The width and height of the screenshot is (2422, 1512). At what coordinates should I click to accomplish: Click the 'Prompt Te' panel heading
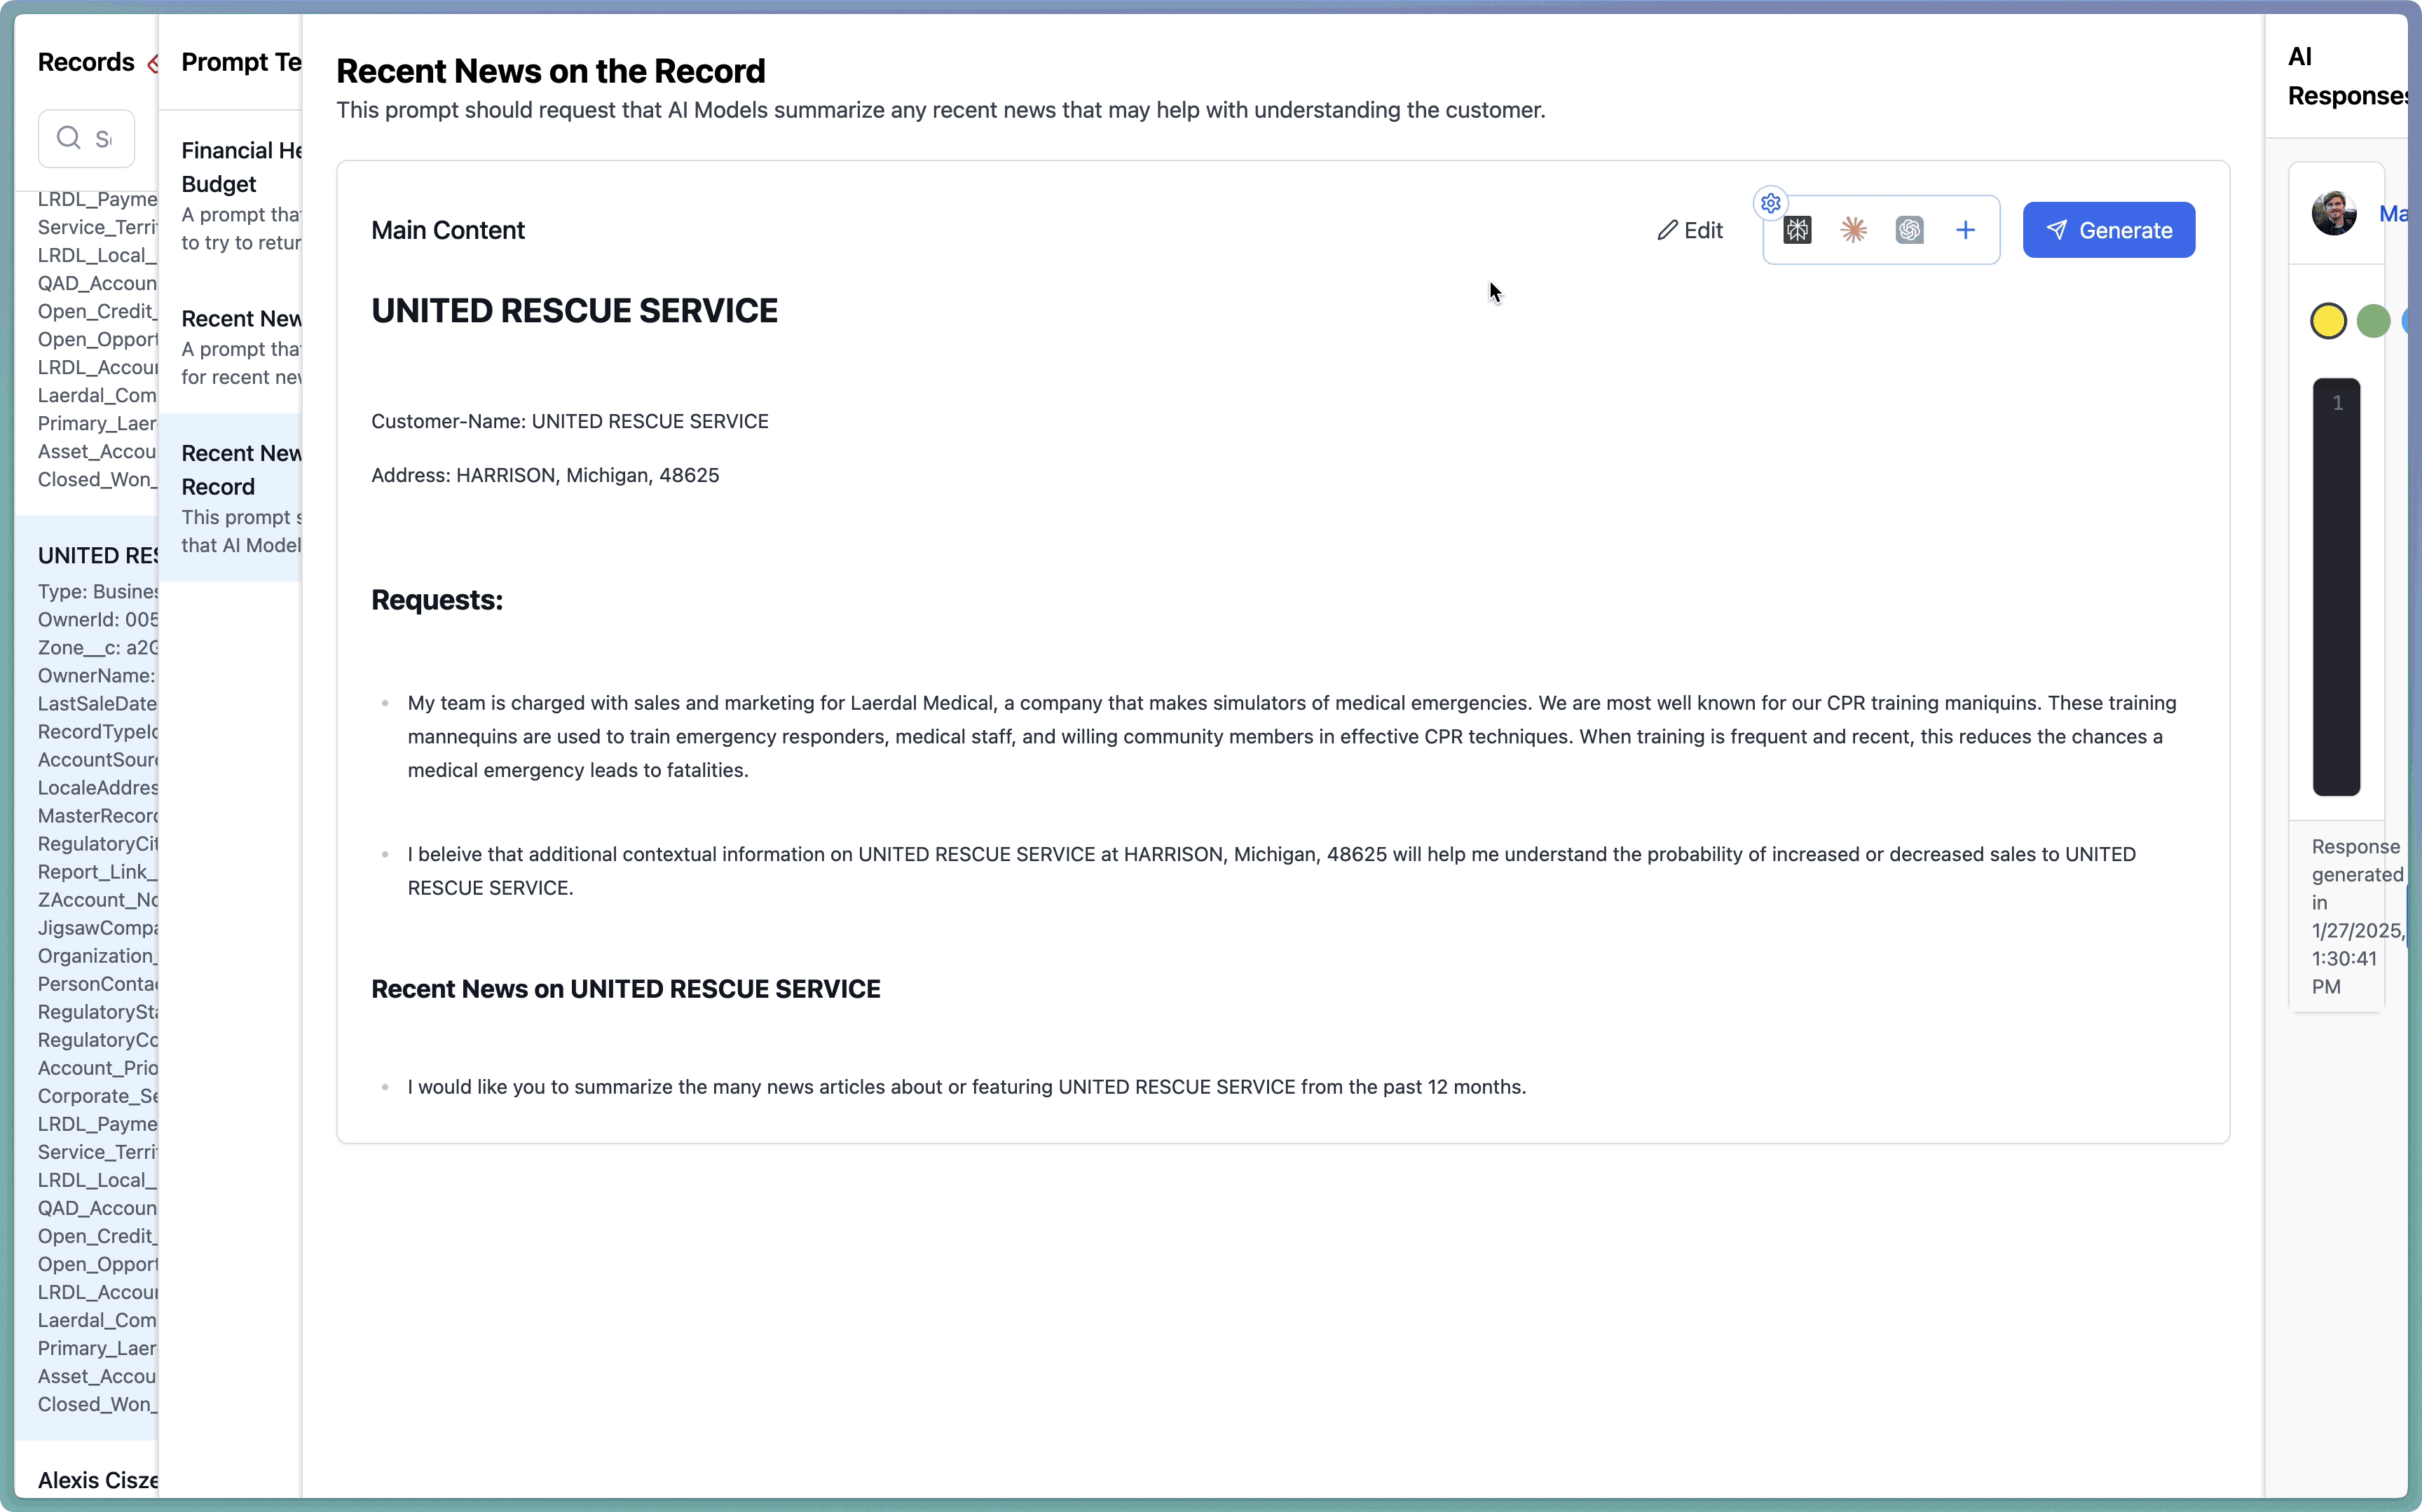[241, 62]
